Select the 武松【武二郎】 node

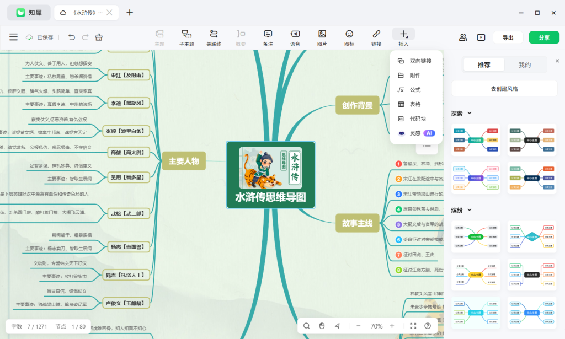pyautogui.click(x=128, y=213)
